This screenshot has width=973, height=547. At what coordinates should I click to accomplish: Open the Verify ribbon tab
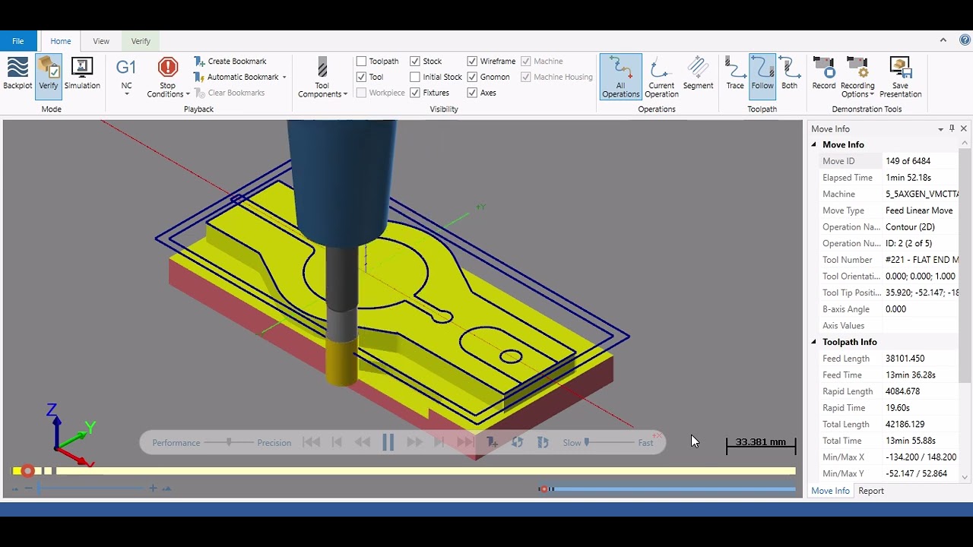(141, 41)
